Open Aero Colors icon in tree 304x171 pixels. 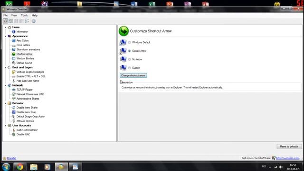point(14,40)
